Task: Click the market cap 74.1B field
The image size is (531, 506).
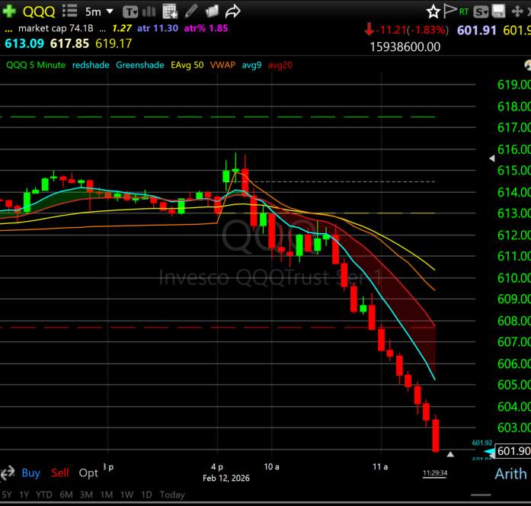Action: coord(56,28)
